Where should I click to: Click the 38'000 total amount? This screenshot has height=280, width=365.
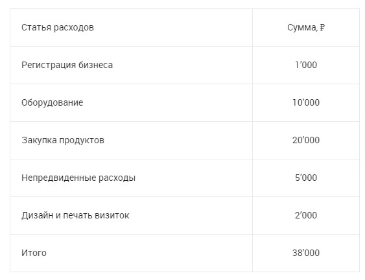[x=306, y=253]
